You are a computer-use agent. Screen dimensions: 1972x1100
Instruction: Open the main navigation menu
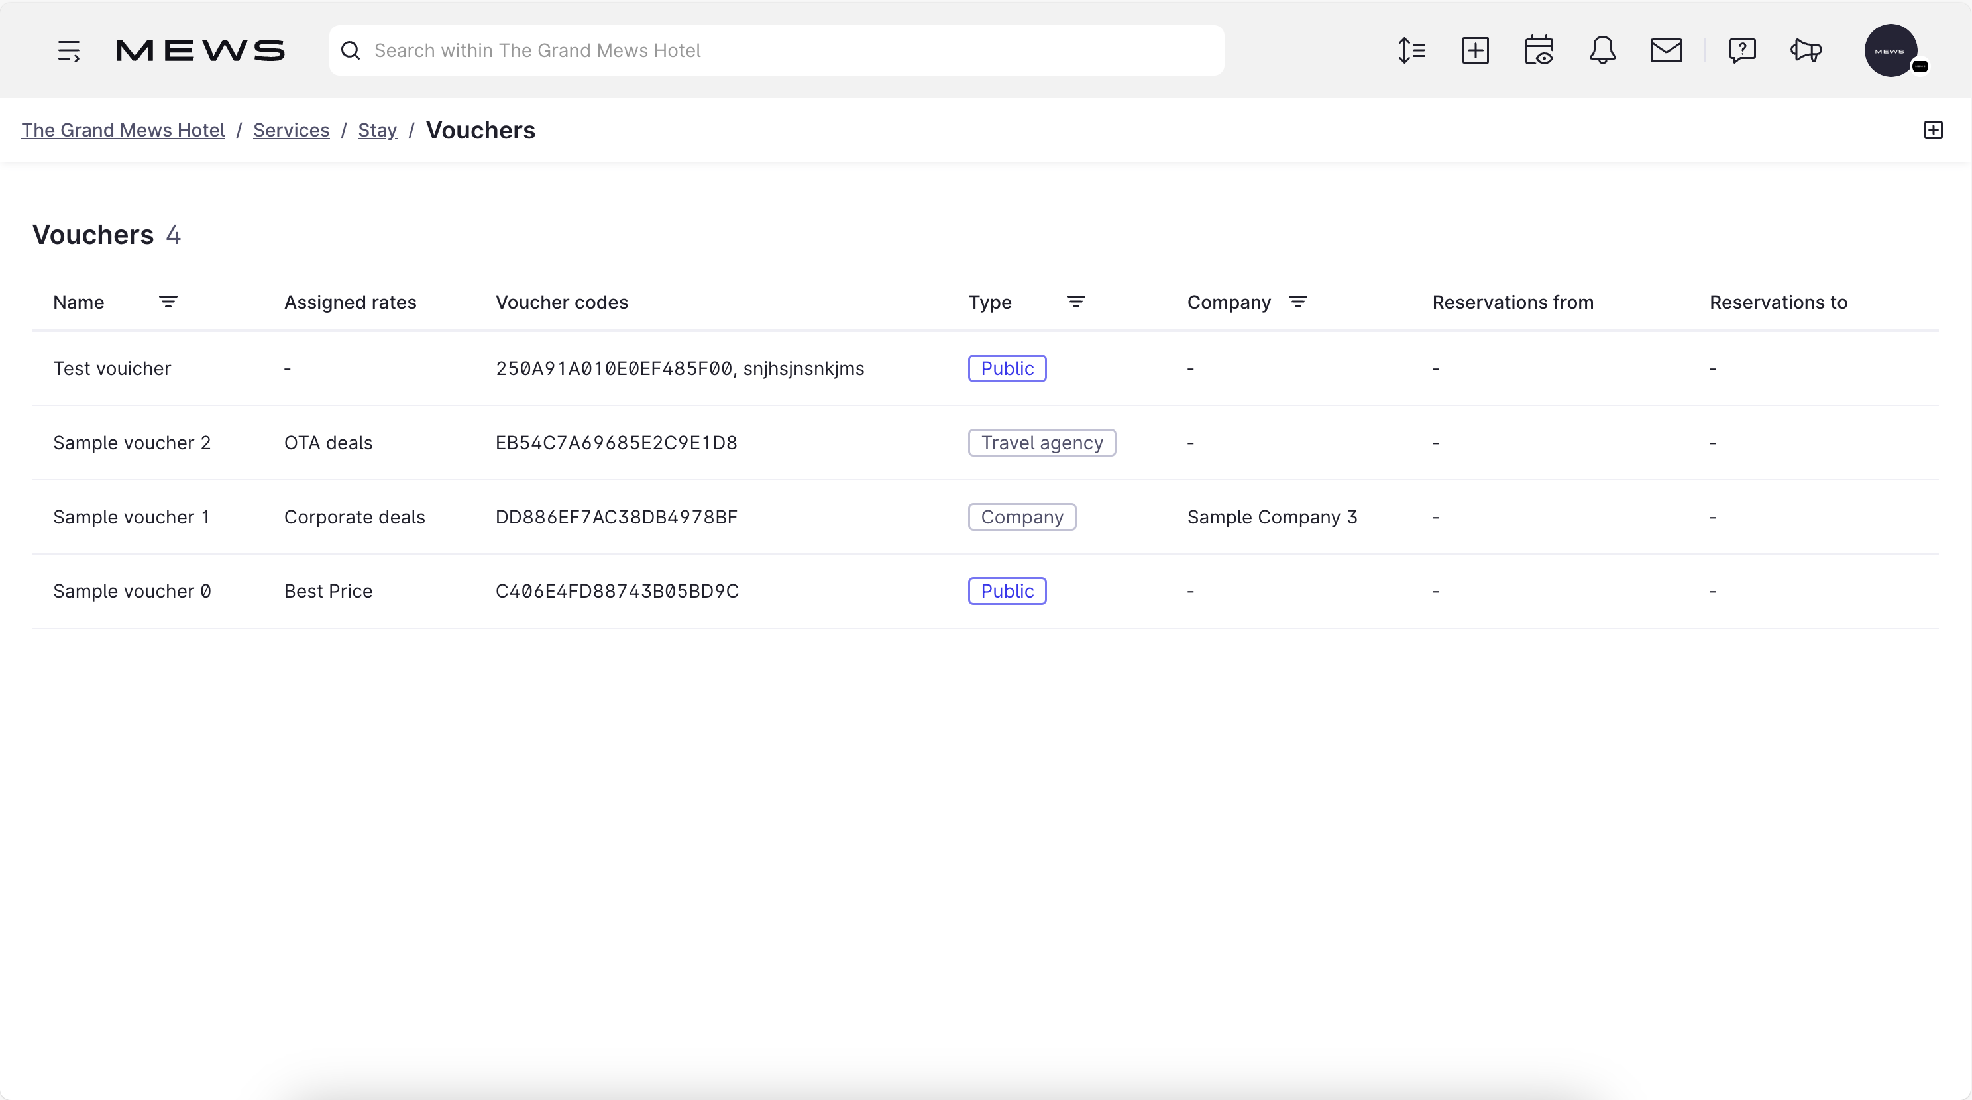tap(68, 50)
